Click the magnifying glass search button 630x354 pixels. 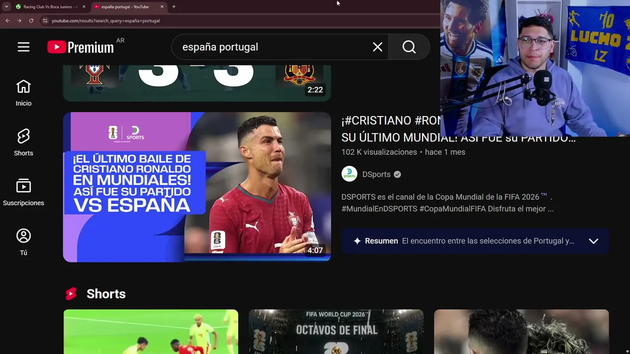(x=409, y=47)
